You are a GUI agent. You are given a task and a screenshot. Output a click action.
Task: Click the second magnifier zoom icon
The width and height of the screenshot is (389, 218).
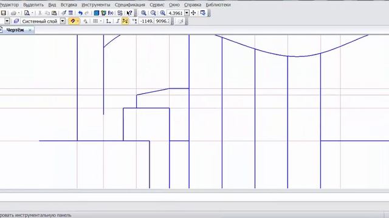click(153, 13)
